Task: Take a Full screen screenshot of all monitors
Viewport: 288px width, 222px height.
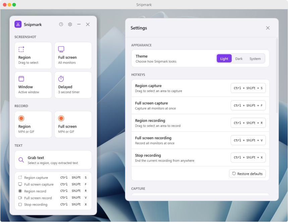Action: (73, 55)
